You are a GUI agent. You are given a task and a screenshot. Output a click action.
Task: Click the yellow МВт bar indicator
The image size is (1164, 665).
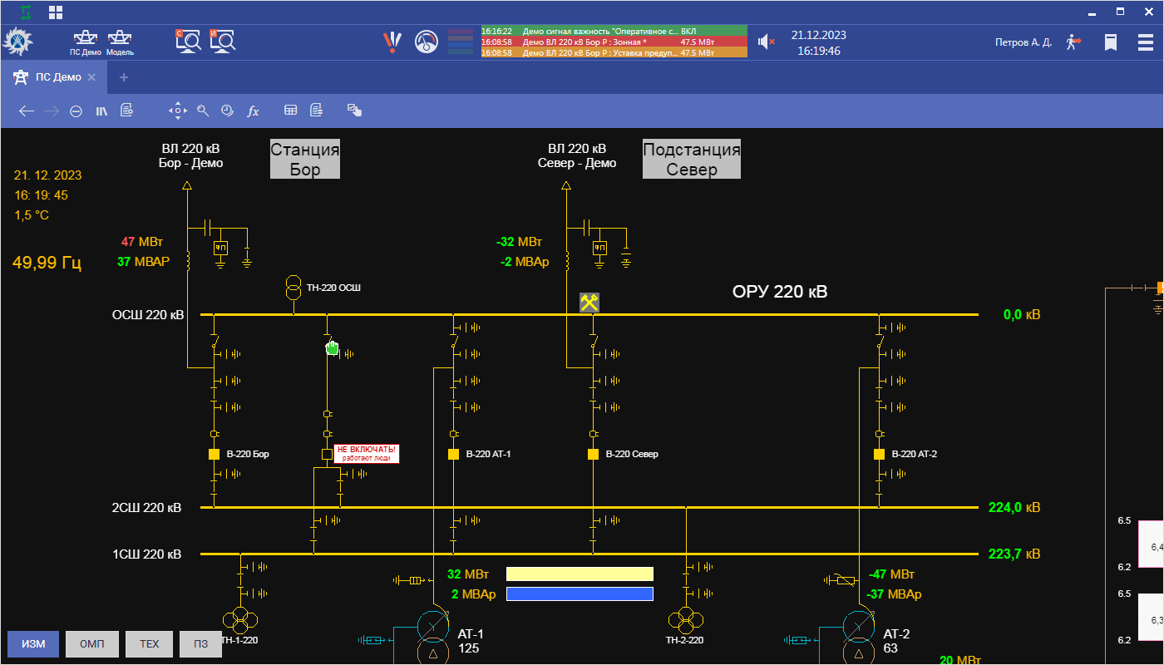point(580,574)
